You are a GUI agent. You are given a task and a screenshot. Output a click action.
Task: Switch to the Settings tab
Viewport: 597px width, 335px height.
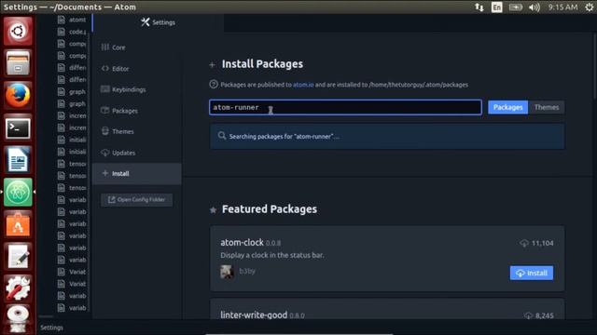[x=158, y=22]
